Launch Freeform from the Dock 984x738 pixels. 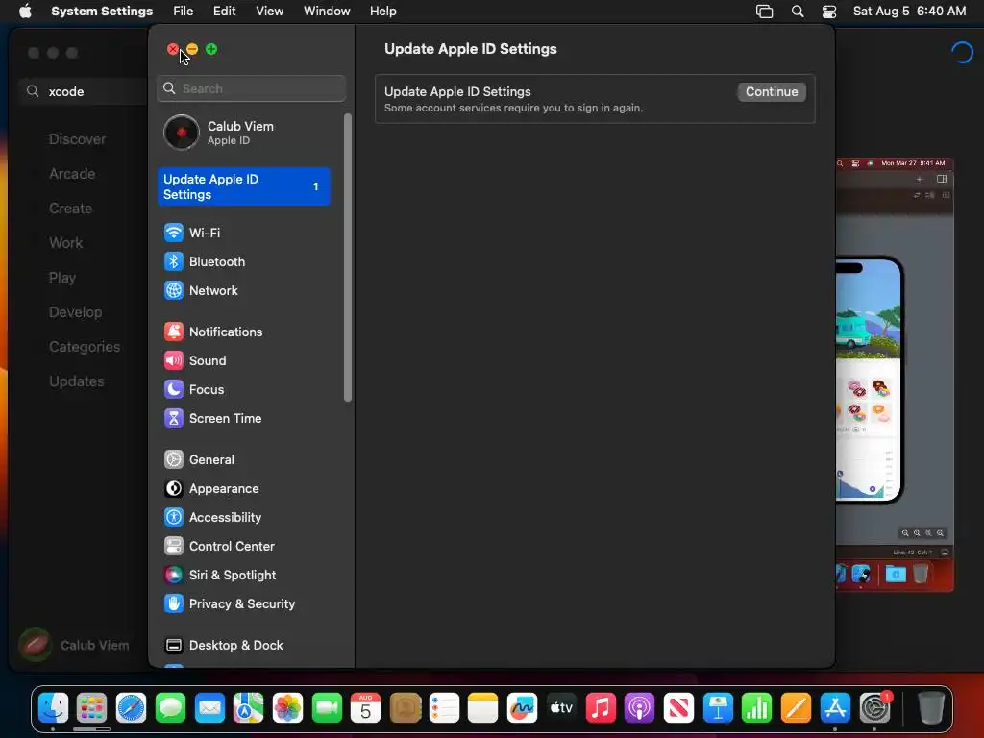[522, 708]
